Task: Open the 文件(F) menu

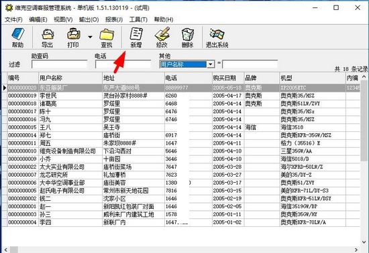Action: click(x=13, y=19)
